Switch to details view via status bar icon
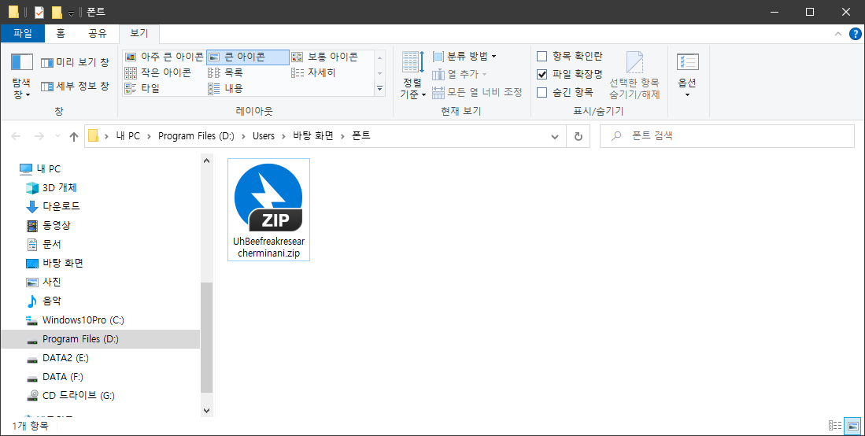 [x=835, y=426]
